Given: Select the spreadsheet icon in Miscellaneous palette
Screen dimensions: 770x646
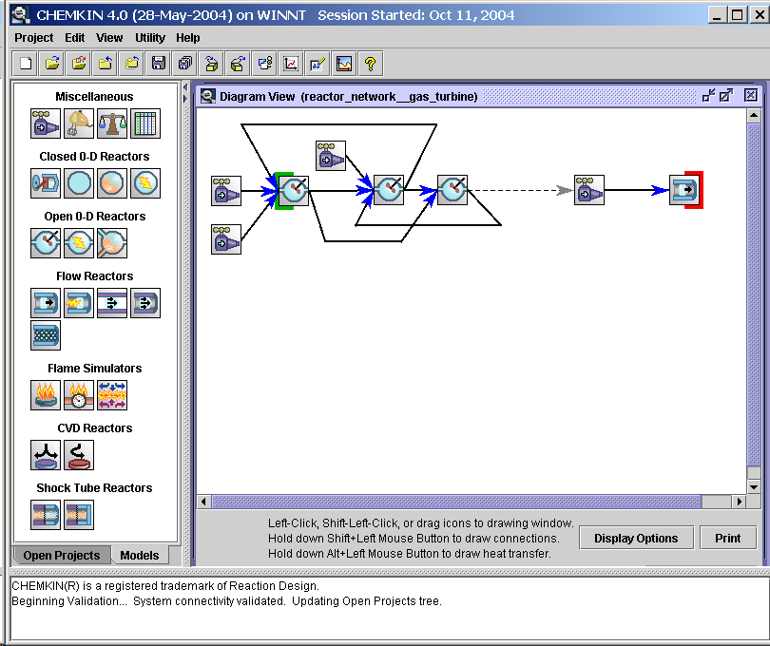Looking at the screenshot, I should (x=144, y=123).
